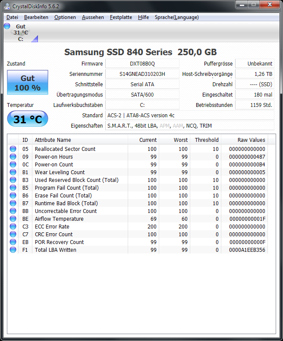Click the Puffergrösse field Unbekannt
283x341 pixels.
coord(255,63)
